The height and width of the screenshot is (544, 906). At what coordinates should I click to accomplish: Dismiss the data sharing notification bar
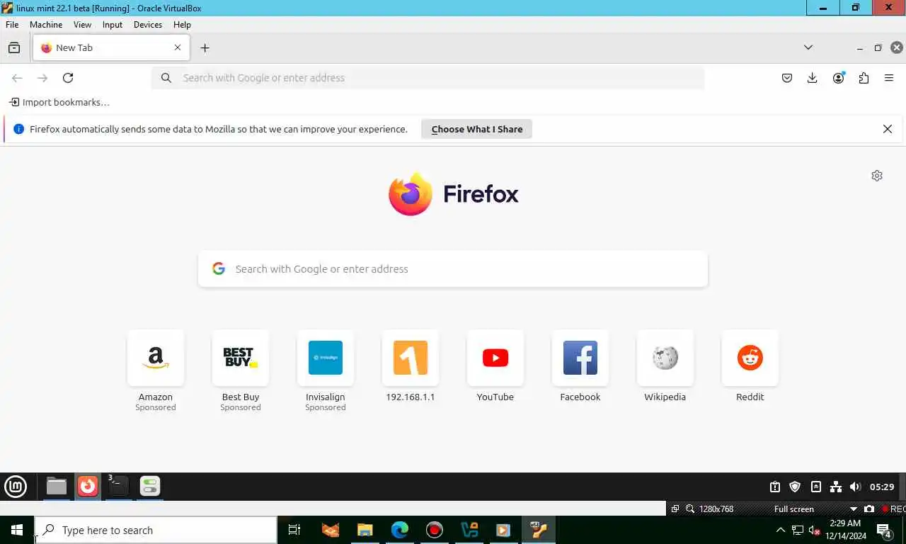(x=888, y=129)
